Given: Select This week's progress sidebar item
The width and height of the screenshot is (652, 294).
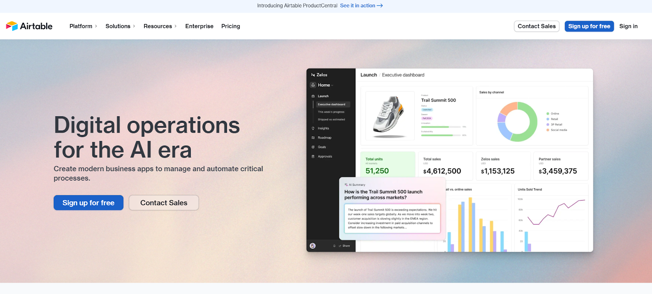Looking at the screenshot, I should [331, 112].
